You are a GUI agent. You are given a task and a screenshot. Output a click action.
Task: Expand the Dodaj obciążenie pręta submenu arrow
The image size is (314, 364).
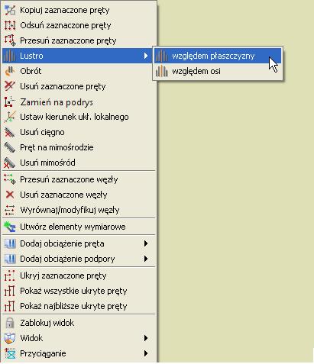click(146, 243)
